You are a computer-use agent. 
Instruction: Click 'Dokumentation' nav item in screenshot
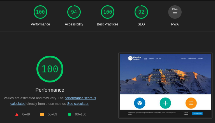[192, 58]
